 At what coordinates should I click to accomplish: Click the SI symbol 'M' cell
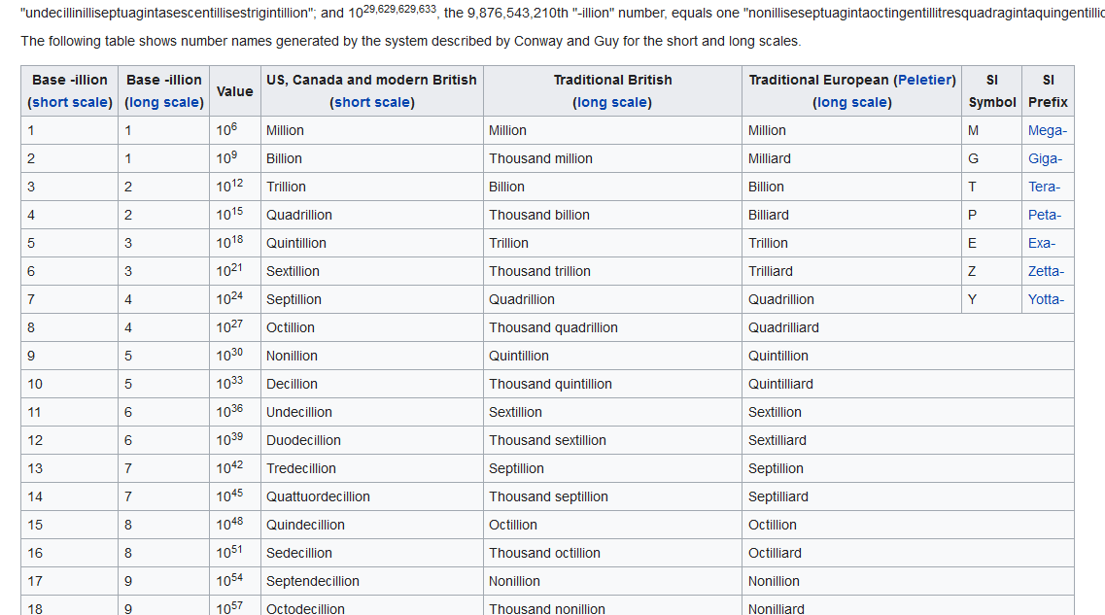(991, 130)
